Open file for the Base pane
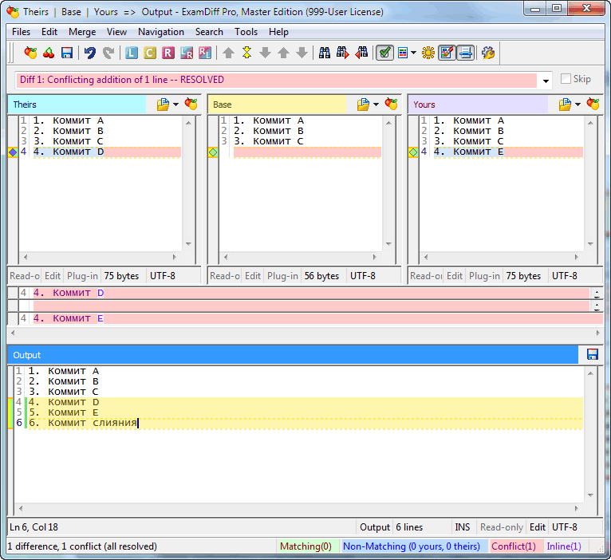Image resolution: width=611 pixels, height=560 pixels. click(x=363, y=105)
